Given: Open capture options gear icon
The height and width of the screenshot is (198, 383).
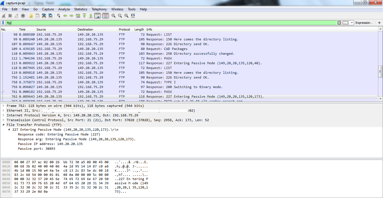Looking at the screenshot, I should click(x=23, y=16).
